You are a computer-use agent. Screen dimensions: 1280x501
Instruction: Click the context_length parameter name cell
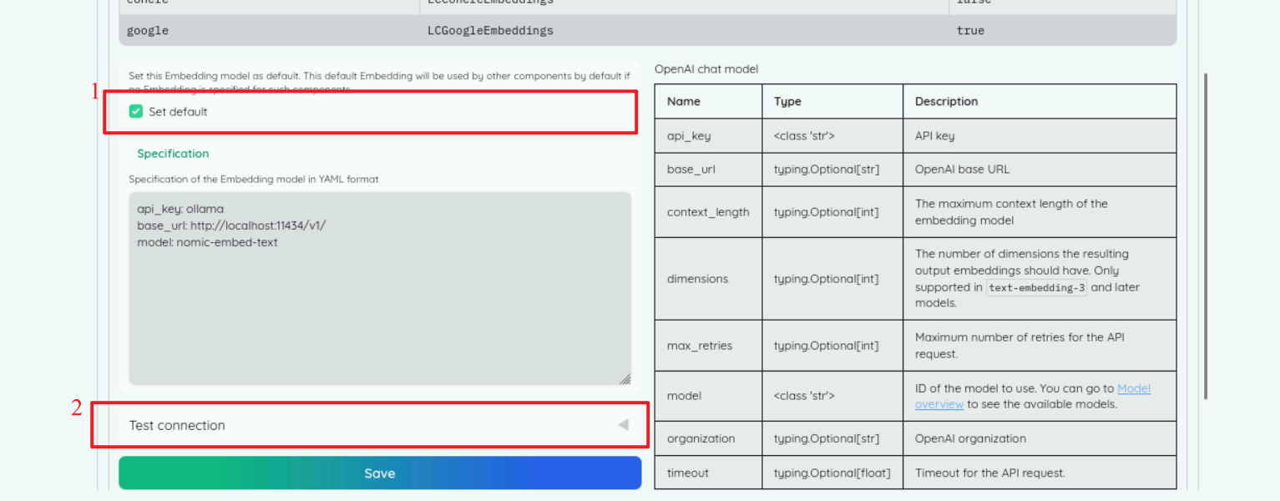click(709, 212)
